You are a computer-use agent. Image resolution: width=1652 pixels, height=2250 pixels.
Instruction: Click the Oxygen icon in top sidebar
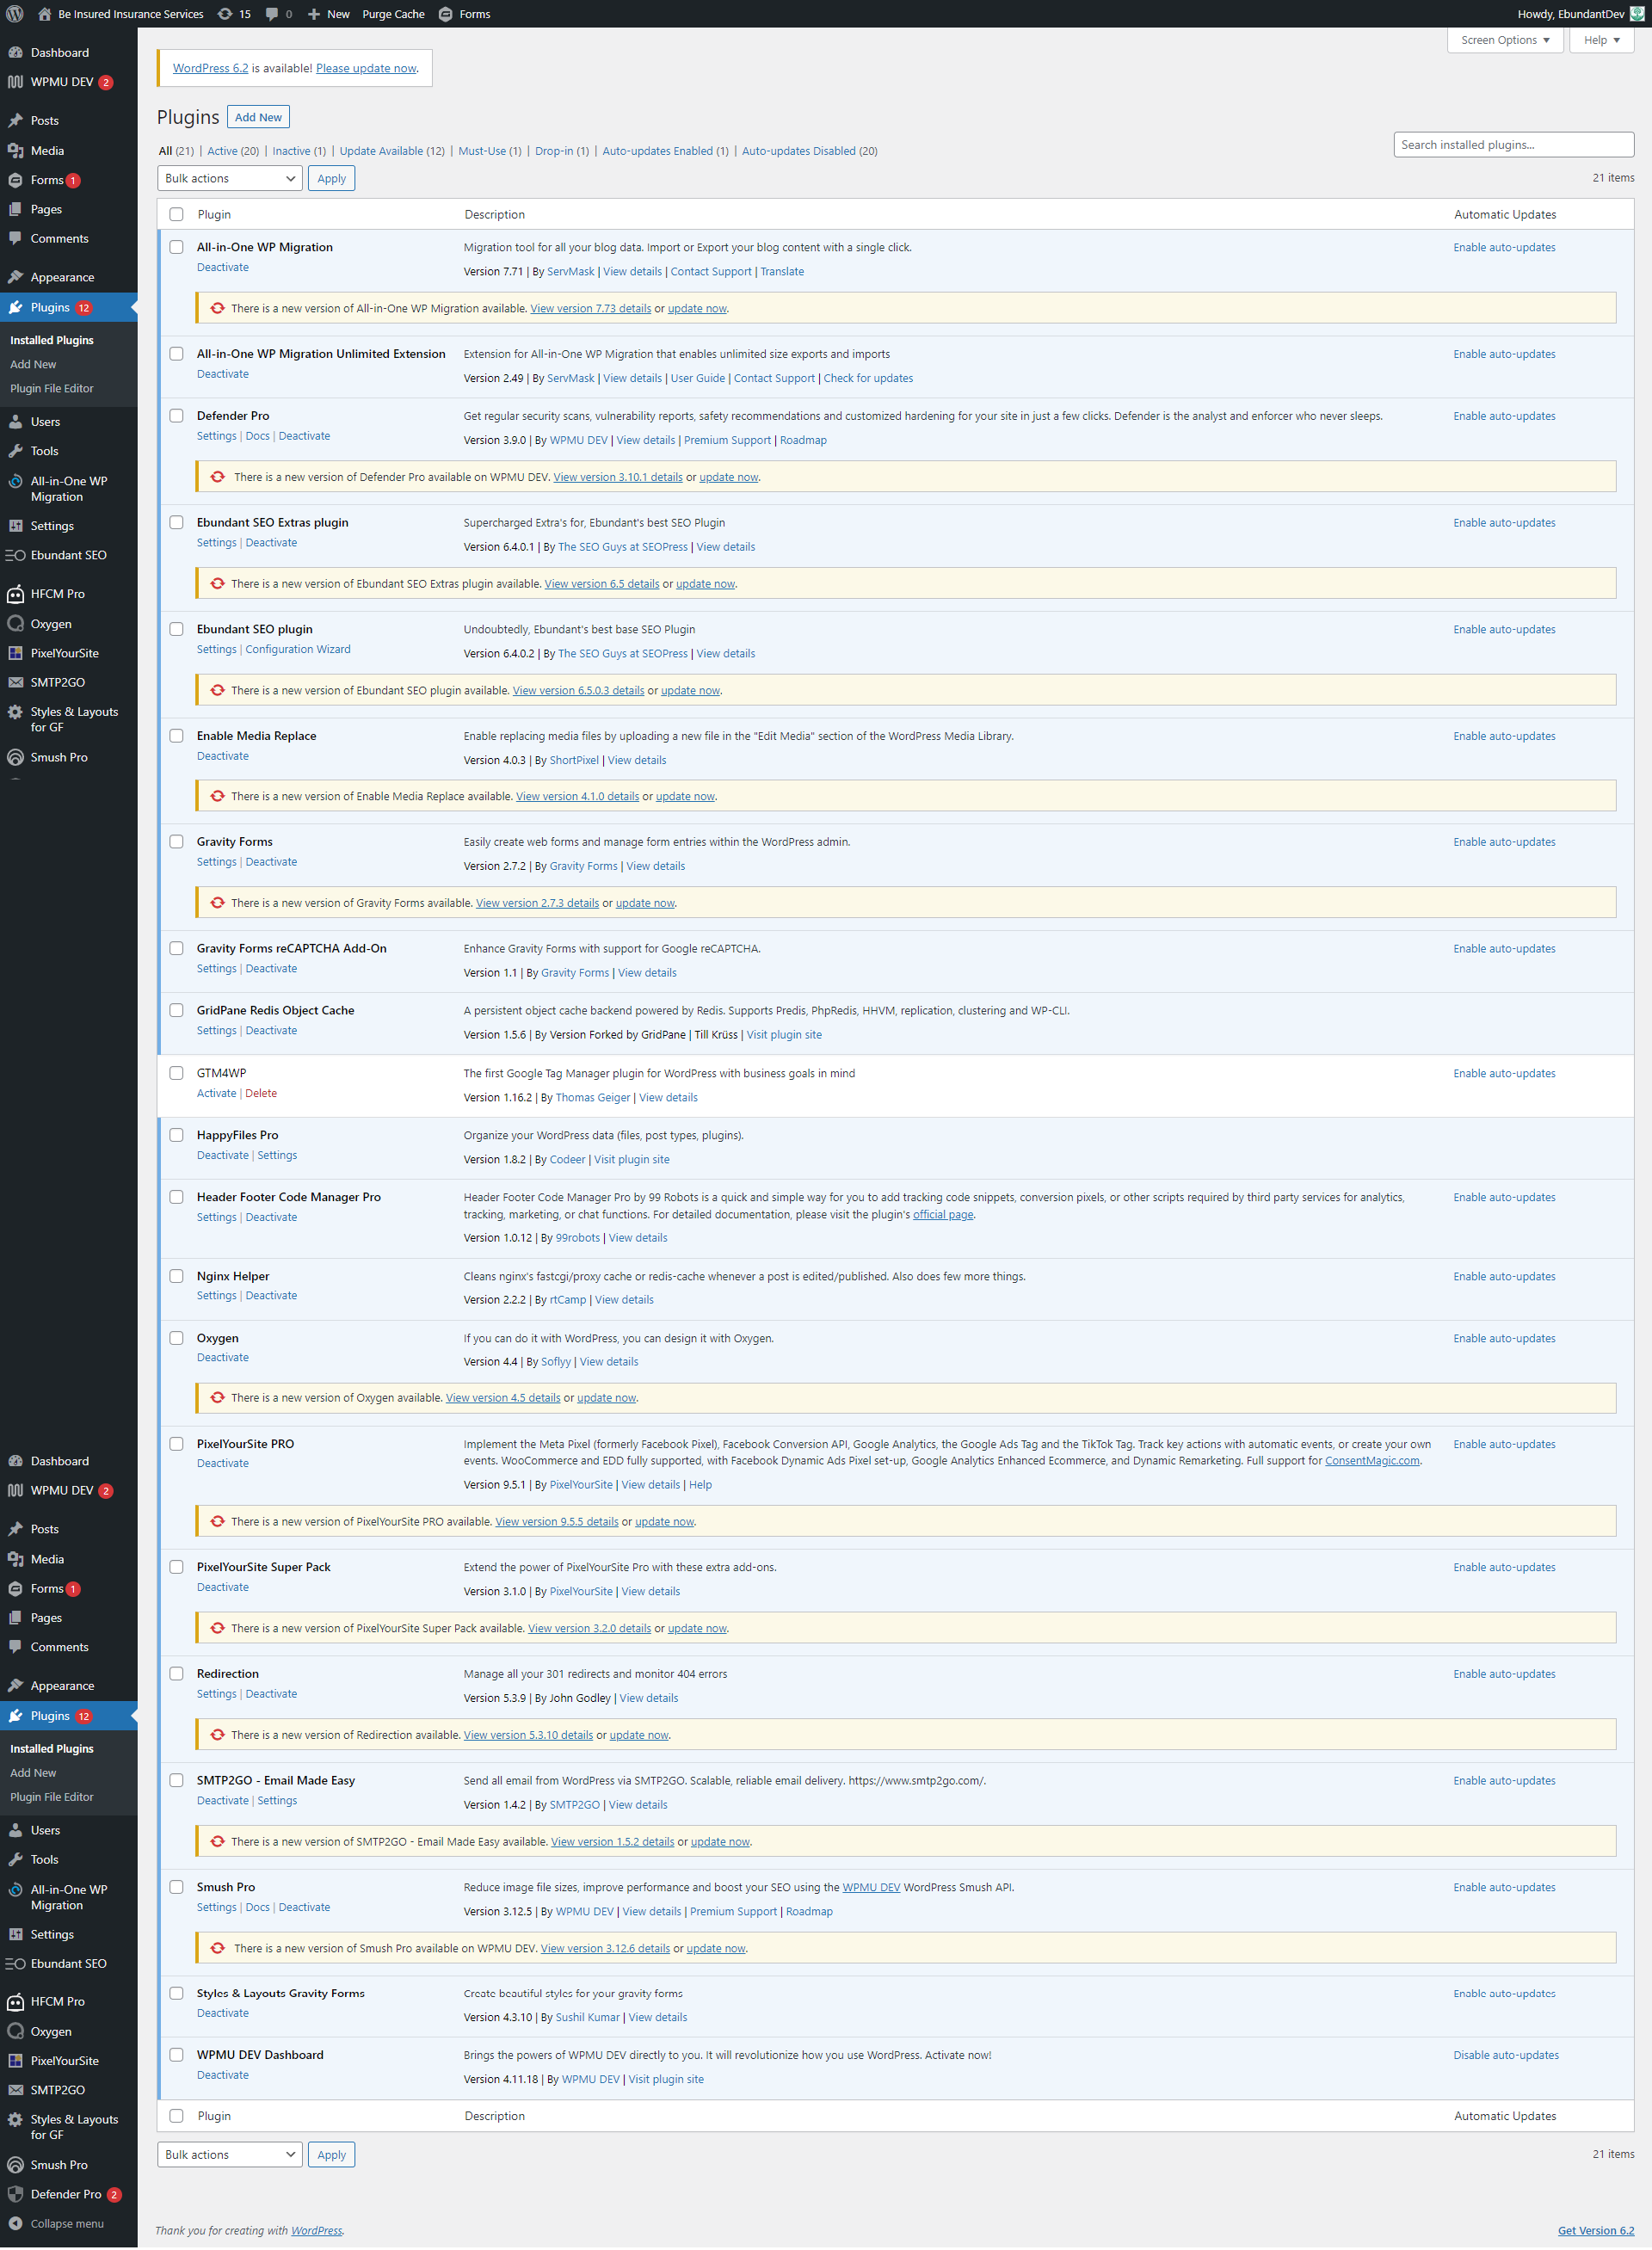click(15, 623)
